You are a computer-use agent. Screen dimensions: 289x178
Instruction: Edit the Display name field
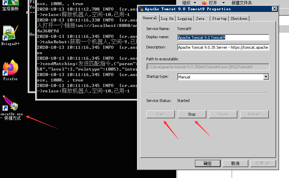pos(223,38)
